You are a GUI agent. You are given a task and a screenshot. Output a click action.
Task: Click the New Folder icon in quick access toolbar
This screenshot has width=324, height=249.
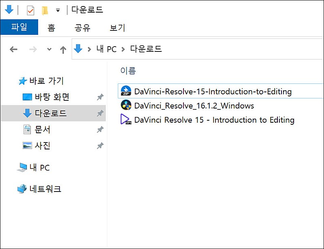point(45,11)
